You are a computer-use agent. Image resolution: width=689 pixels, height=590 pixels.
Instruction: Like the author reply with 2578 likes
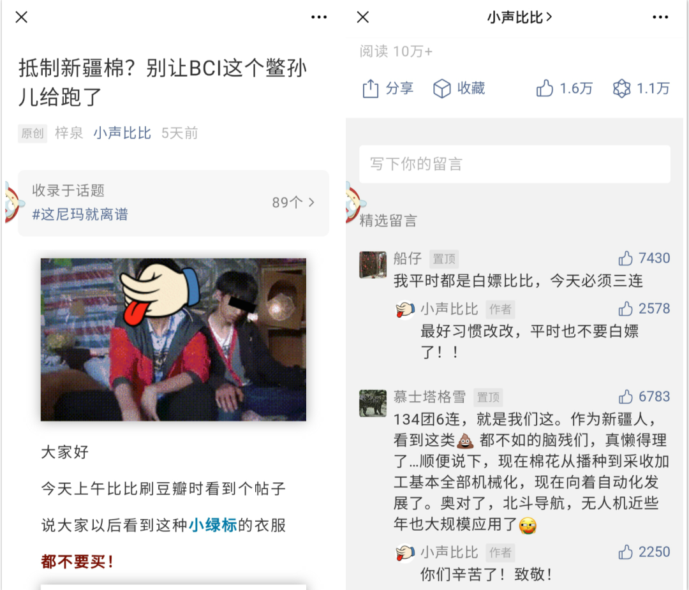(625, 309)
